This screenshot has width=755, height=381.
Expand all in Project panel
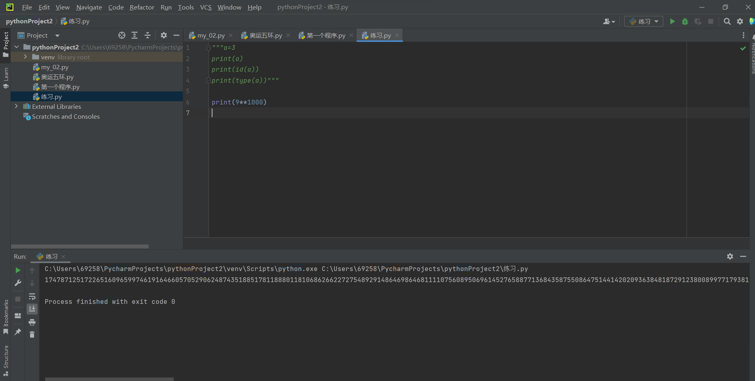[135, 35]
